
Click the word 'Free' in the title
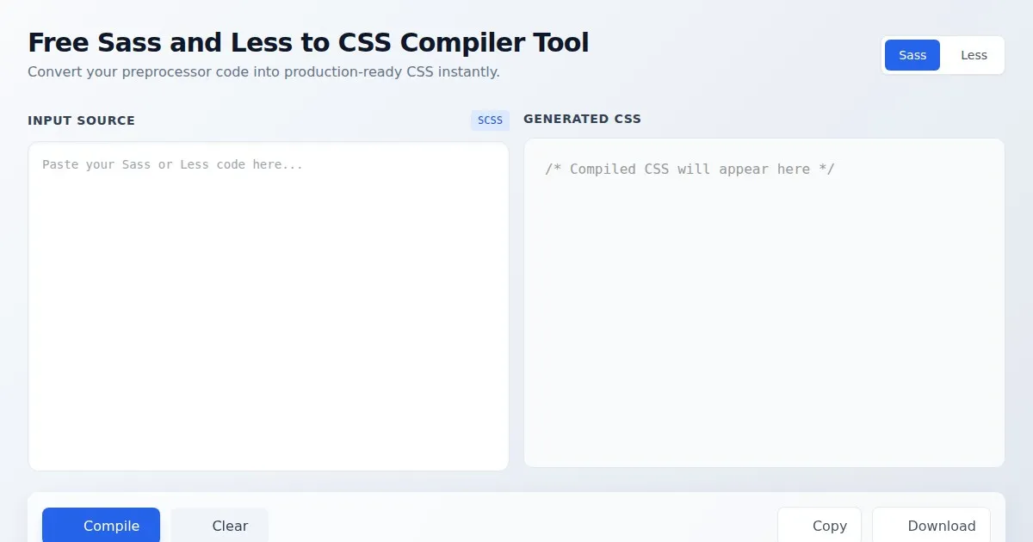click(x=59, y=42)
